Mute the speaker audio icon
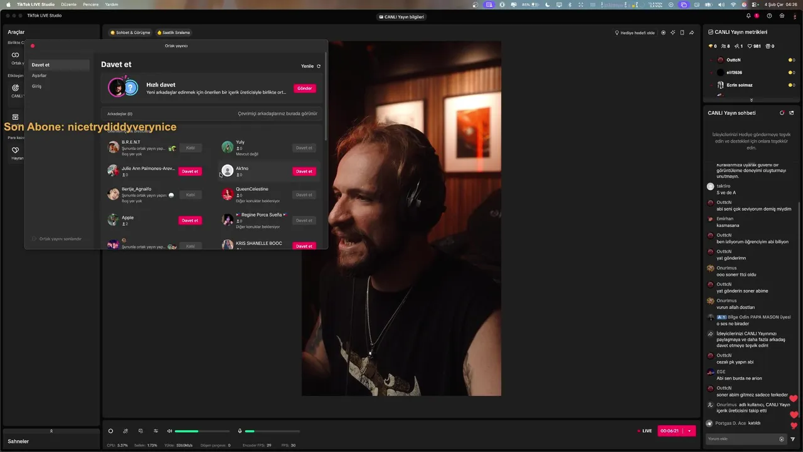Screen dimensions: 803x452 pyautogui.click(x=169, y=431)
